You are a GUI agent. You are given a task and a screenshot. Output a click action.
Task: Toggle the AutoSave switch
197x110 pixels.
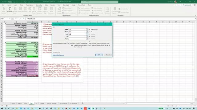(10, 2)
